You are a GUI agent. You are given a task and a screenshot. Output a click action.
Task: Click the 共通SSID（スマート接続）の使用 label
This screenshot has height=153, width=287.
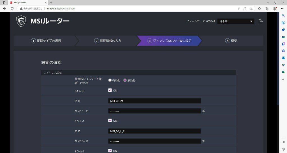tap(88, 81)
